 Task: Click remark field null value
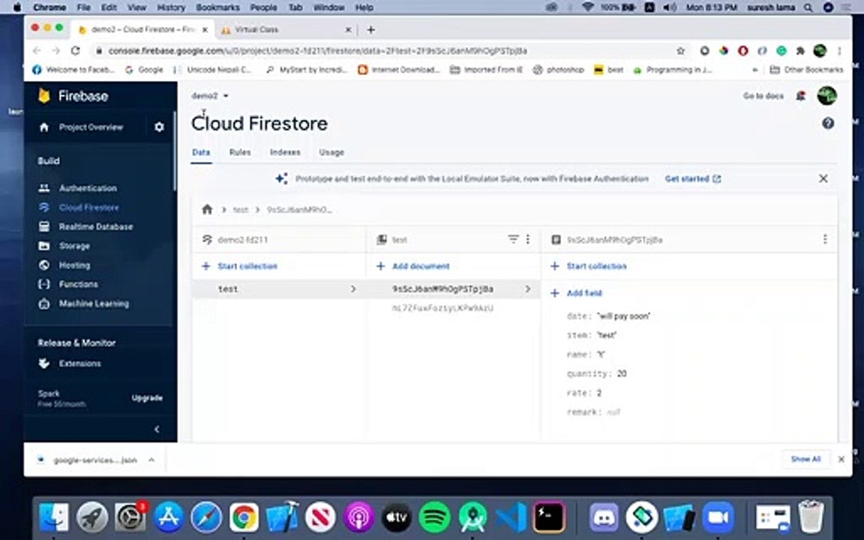click(x=613, y=412)
